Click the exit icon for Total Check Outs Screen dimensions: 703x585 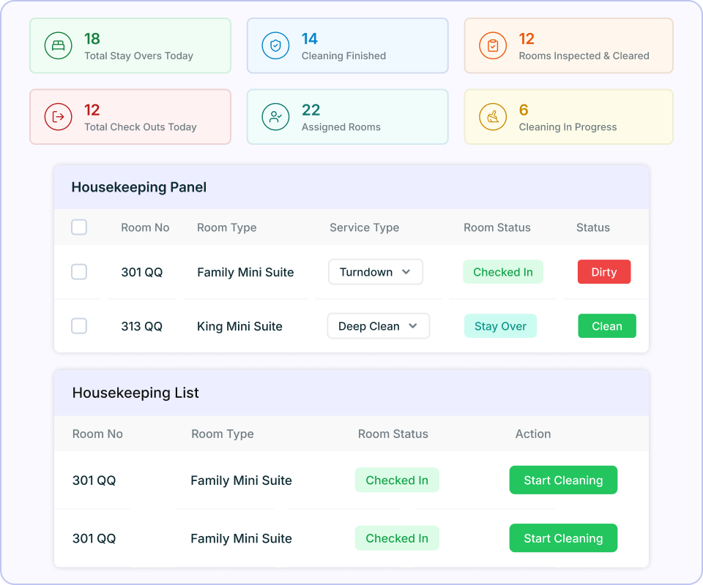(59, 117)
